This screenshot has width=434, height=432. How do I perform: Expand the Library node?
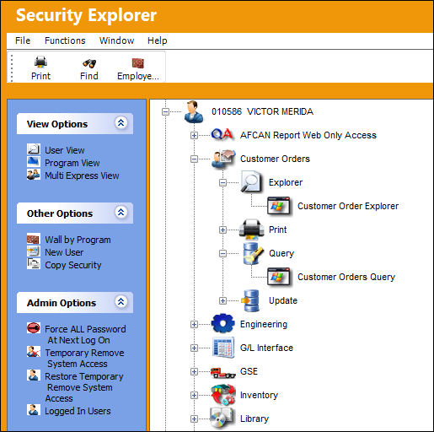point(194,419)
